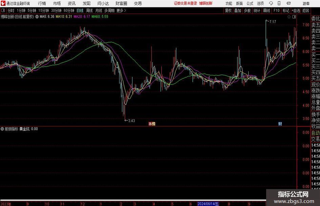
Task: Click the 黄金坑: 0.00 indicator value
Action: point(28,129)
